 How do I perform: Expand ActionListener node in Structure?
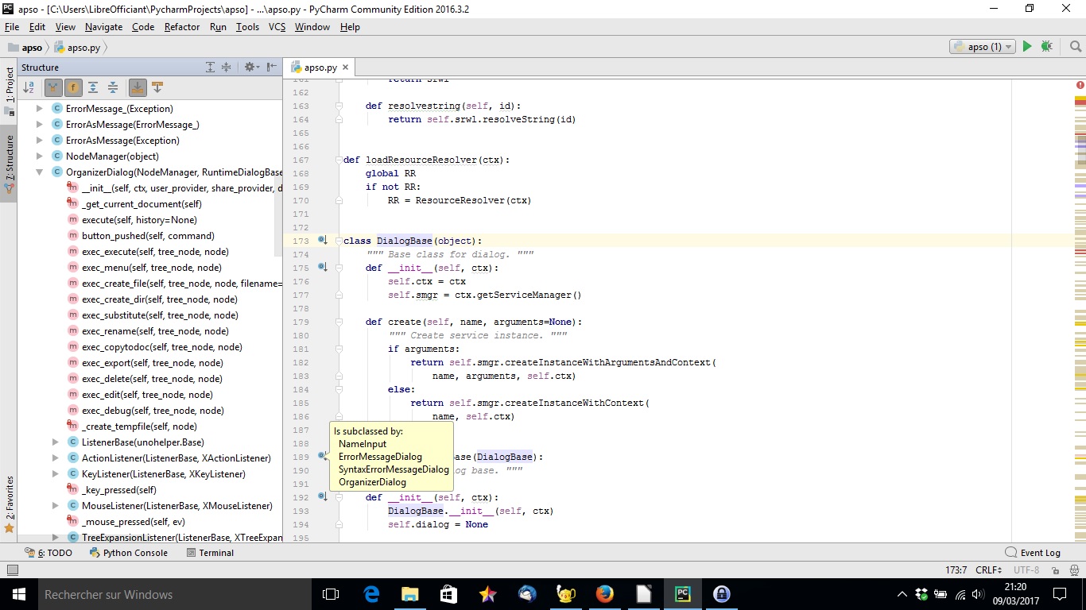[x=56, y=458]
